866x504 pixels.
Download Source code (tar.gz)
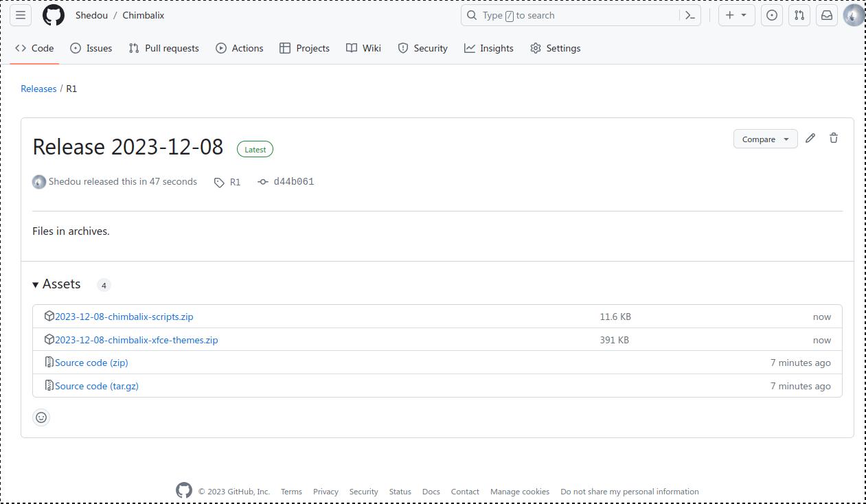tap(97, 386)
